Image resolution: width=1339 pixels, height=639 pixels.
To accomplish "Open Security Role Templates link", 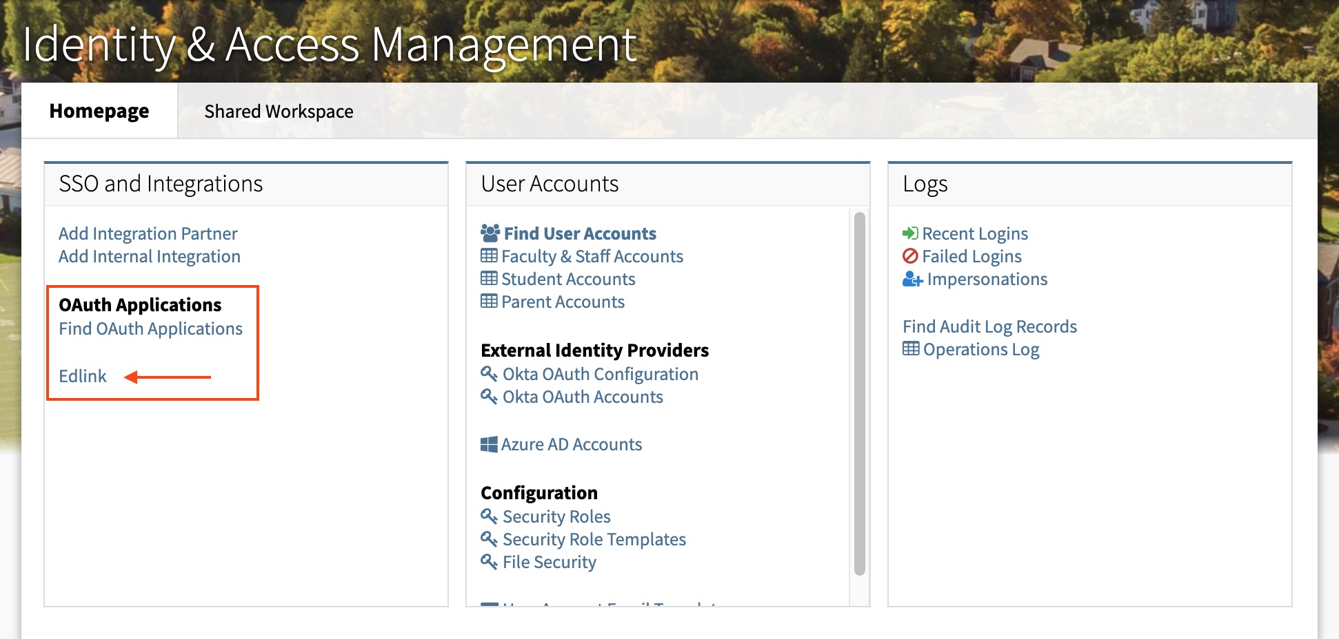I will (594, 539).
